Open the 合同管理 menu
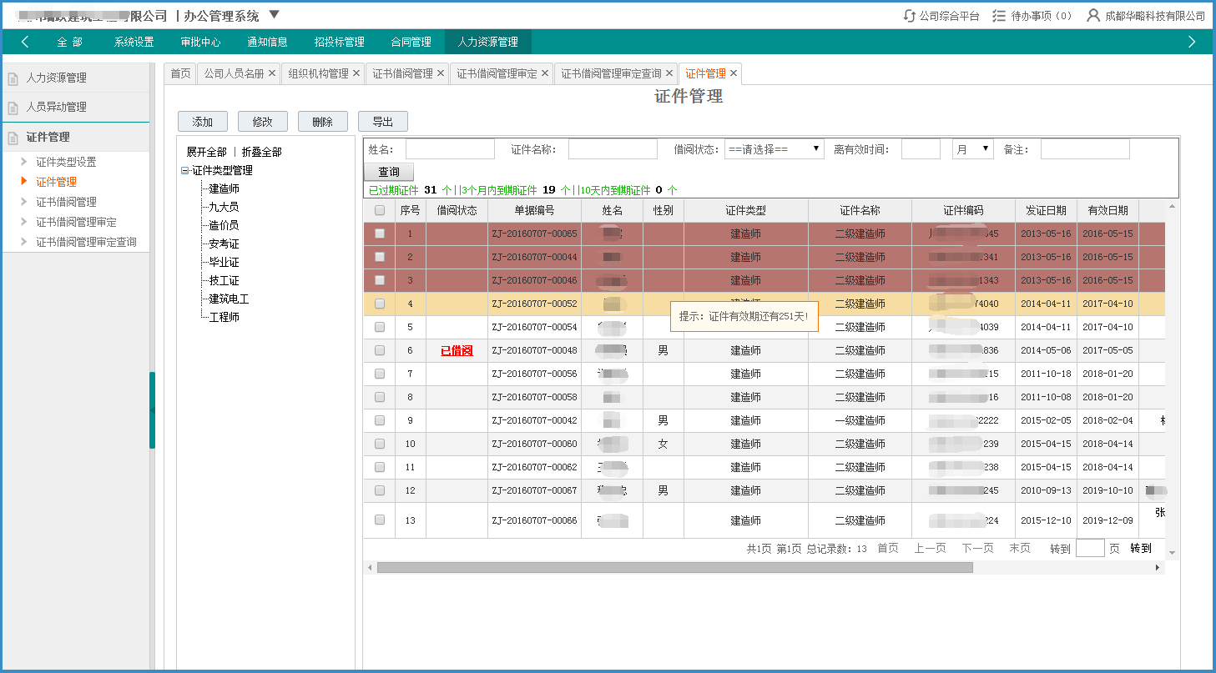The width and height of the screenshot is (1216, 673). pyautogui.click(x=411, y=42)
